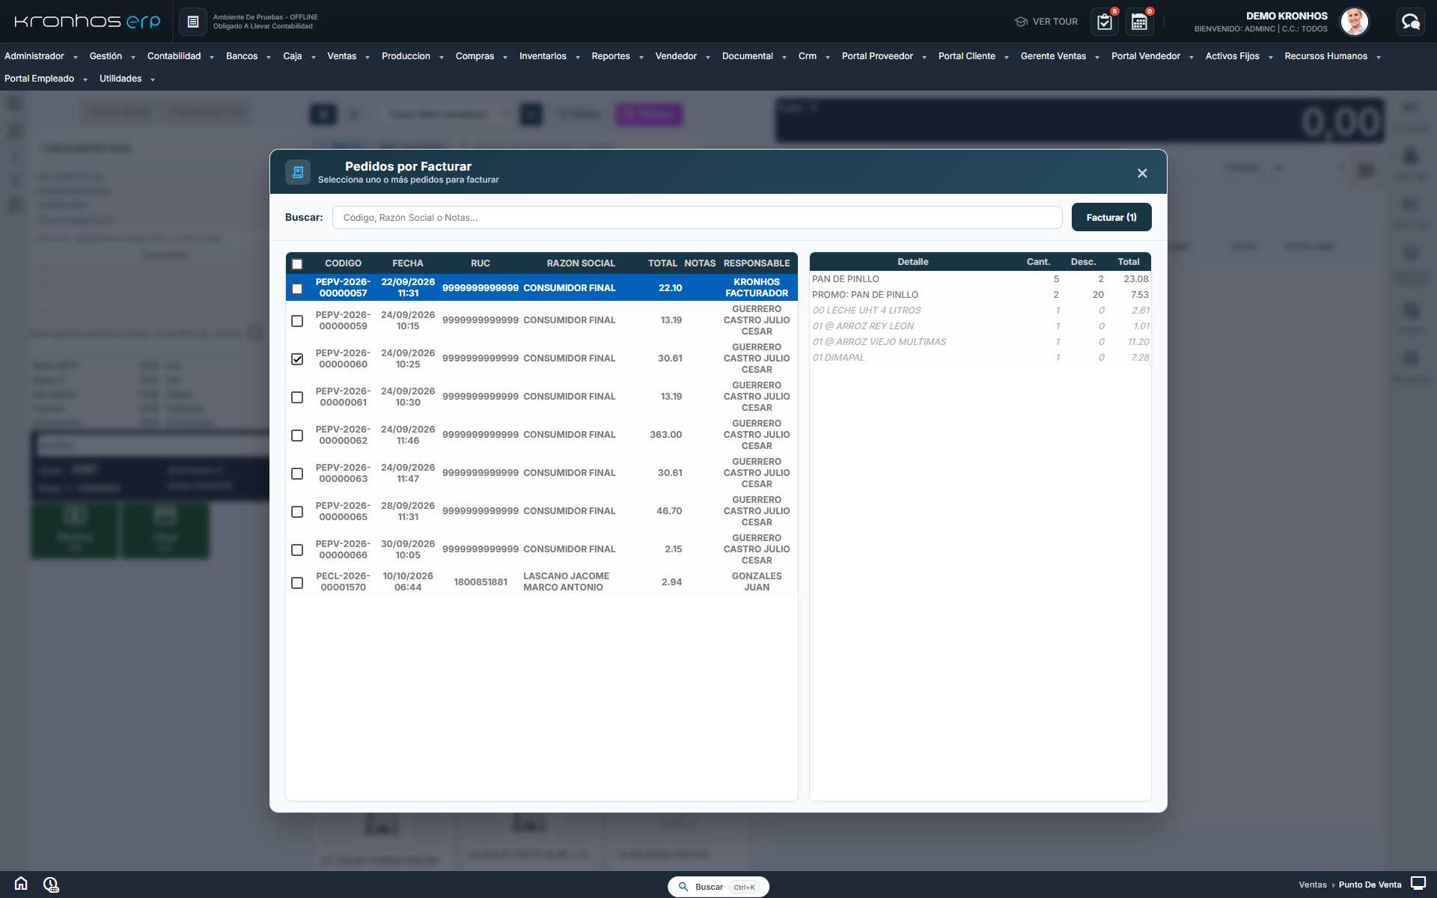Click the 363.00 total cell

click(666, 435)
